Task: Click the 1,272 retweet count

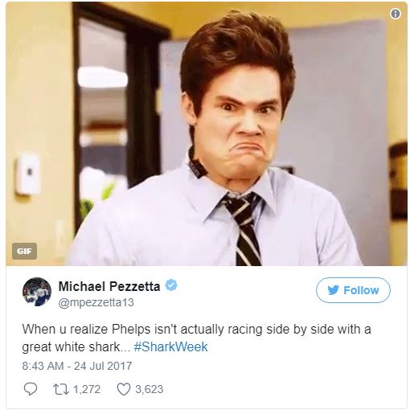Action: coord(87,389)
